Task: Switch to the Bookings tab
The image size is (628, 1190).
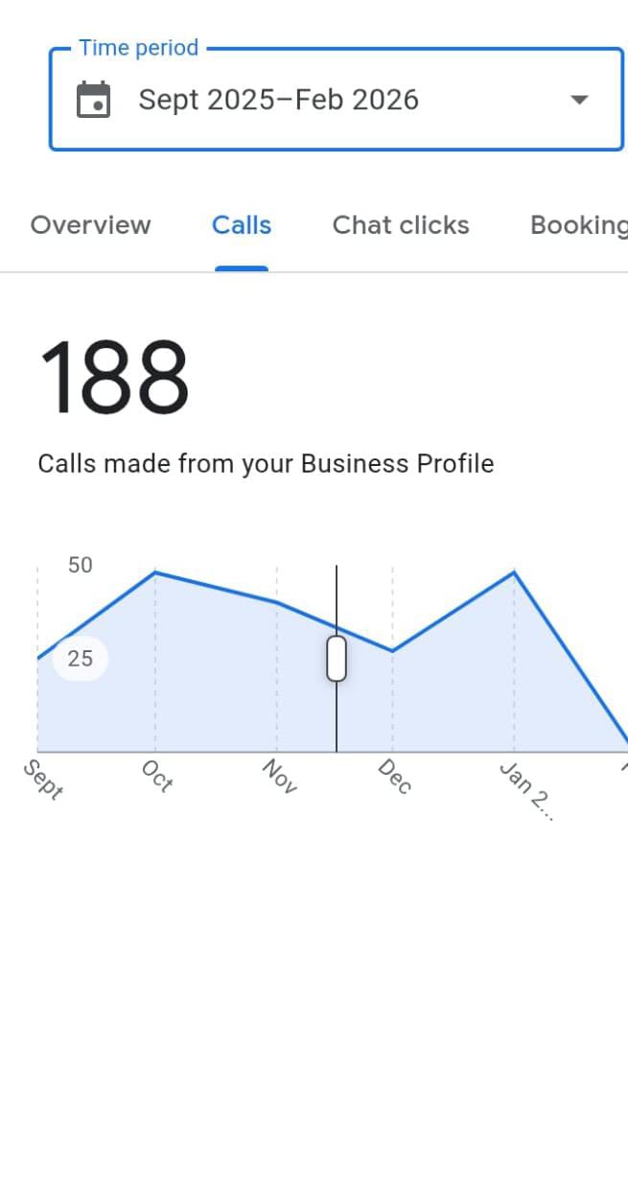Action: (x=578, y=224)
